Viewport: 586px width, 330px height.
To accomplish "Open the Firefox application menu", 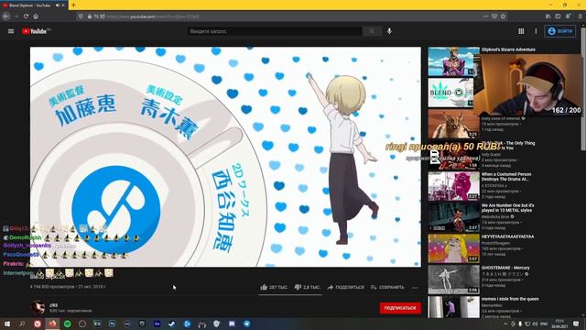I will coord(581,16).
